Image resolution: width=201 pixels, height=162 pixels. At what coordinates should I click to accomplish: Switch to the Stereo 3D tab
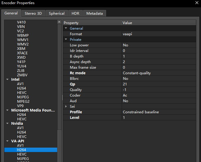(x=33, y=14)
